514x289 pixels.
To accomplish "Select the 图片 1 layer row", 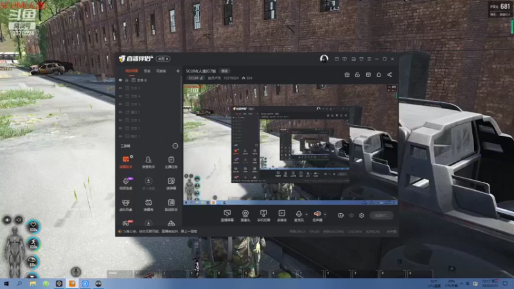I will [149, 136].
